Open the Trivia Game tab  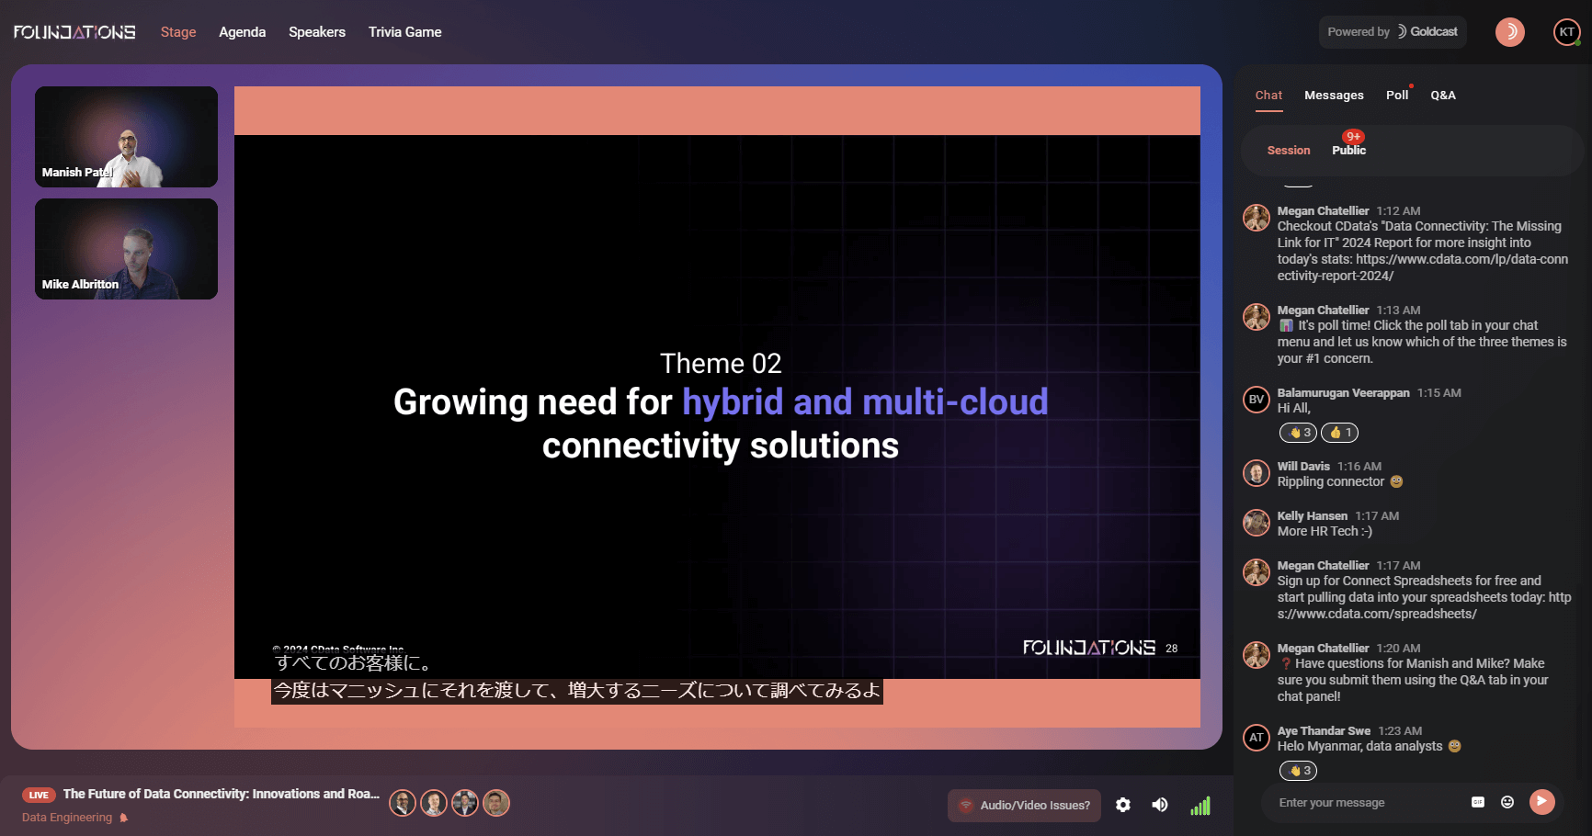(x=405, y=32)
